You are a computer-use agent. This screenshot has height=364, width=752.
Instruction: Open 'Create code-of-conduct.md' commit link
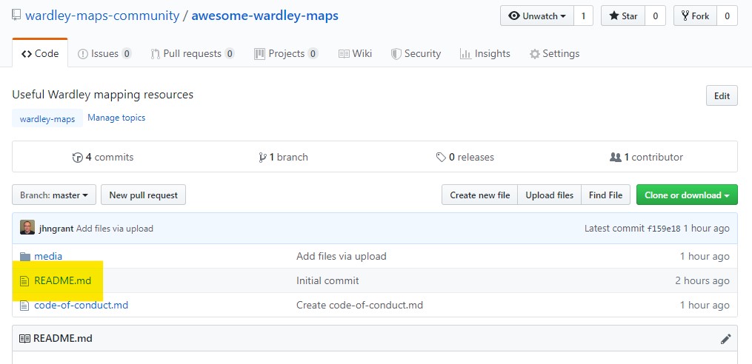point(359,305)
